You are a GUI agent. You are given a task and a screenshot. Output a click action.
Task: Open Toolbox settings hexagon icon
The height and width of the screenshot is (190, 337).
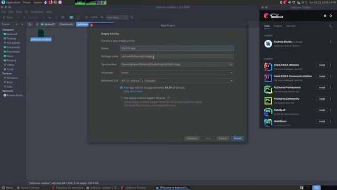pyautogui.click(x=331, y=16)
